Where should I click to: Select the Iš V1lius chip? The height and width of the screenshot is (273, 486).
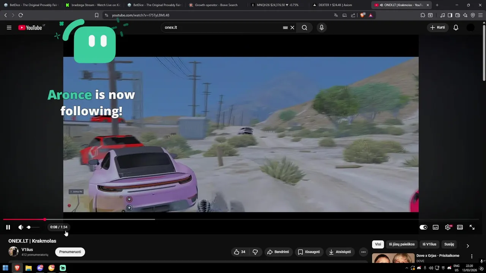(429, 244)
